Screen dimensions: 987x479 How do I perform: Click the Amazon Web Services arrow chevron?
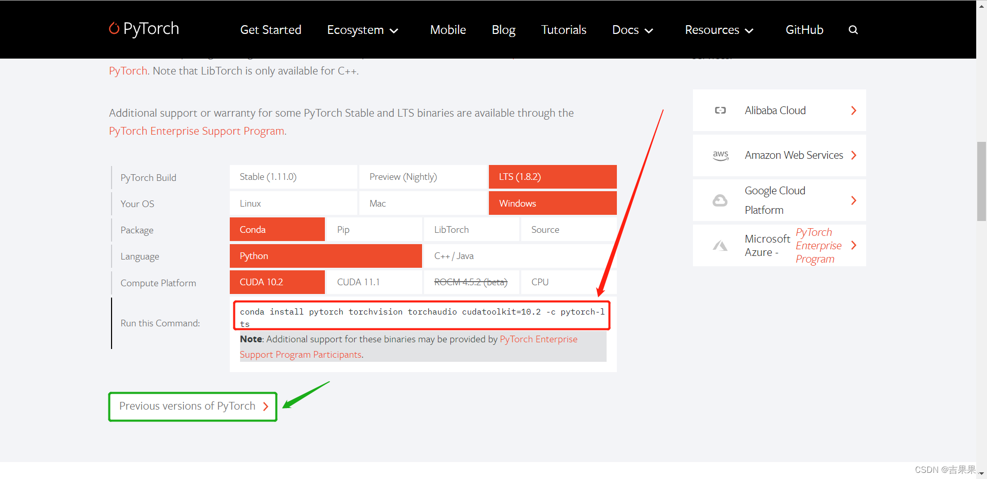pos(854,155)
